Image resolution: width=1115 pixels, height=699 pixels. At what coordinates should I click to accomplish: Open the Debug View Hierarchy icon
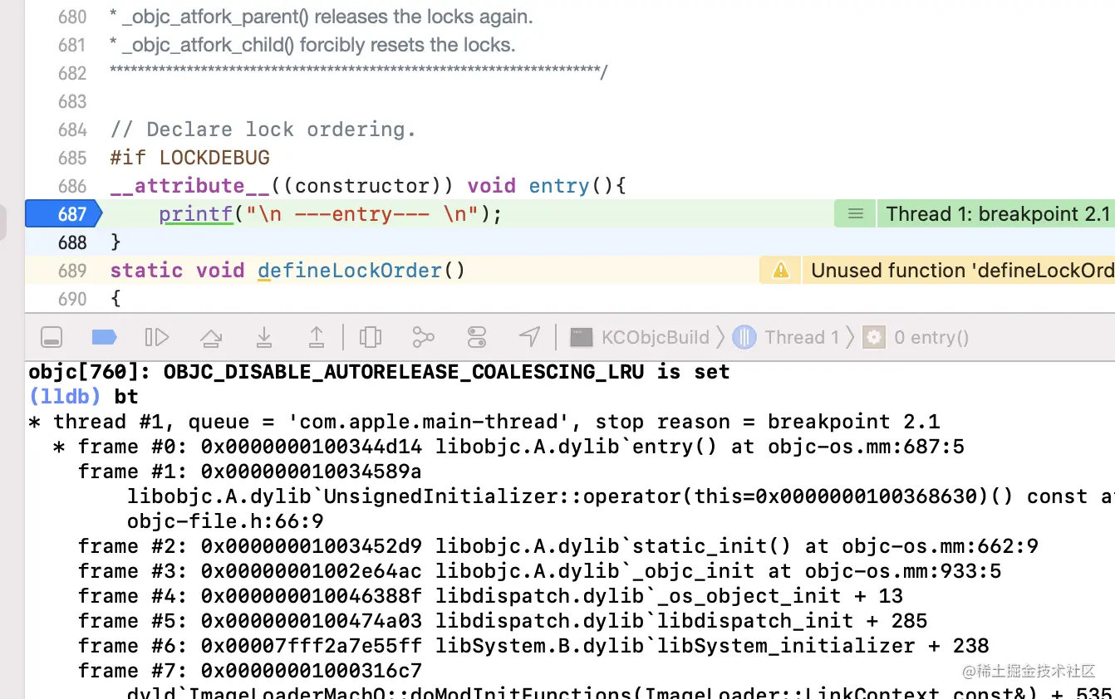[x=371, y=337]
